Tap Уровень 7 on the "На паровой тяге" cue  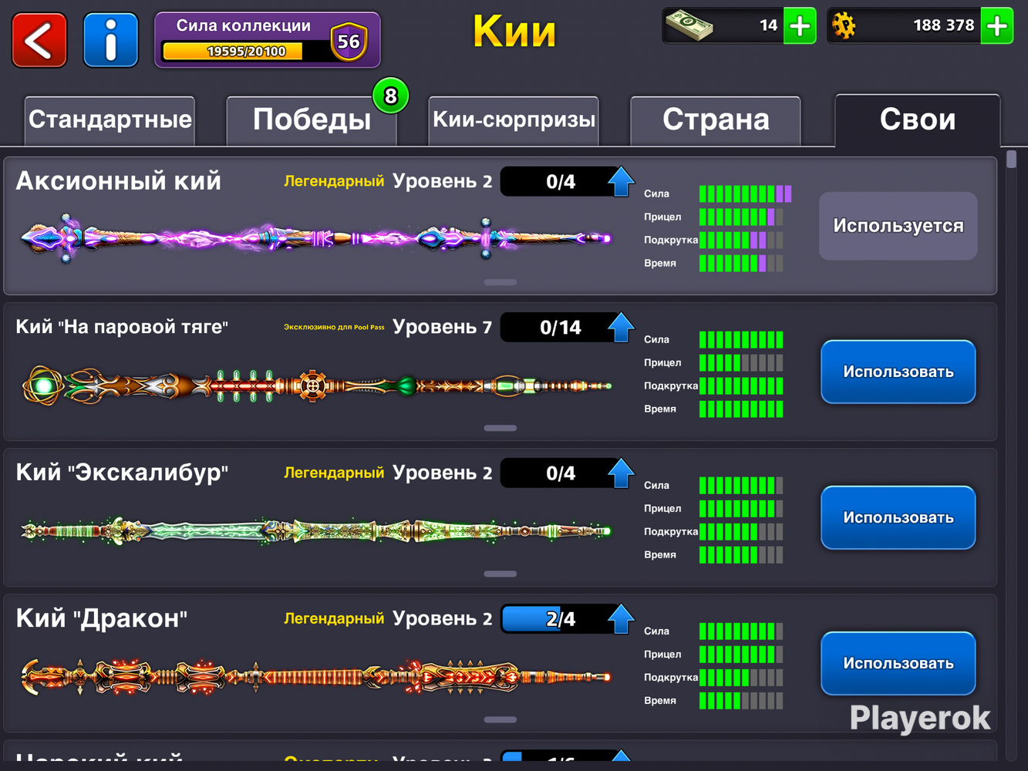(442, 327)
